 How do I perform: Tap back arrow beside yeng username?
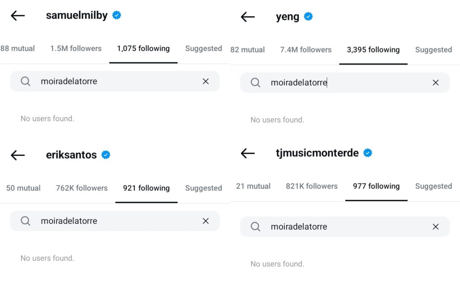pos(248,17)
